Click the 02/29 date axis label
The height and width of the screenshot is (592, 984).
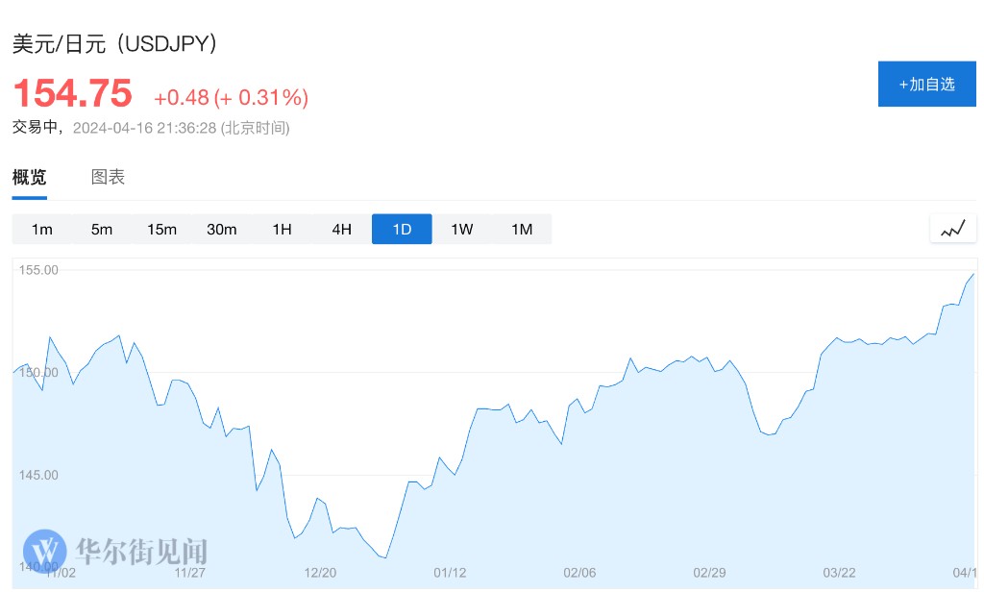[709, 573]
